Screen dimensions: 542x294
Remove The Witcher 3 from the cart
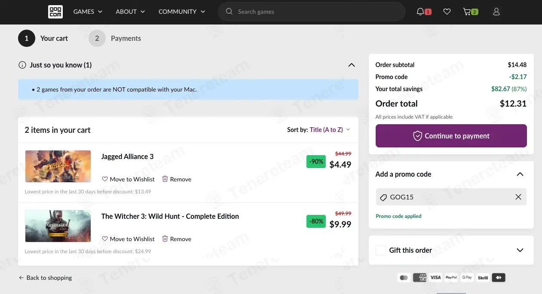click(x=177, y=239)
